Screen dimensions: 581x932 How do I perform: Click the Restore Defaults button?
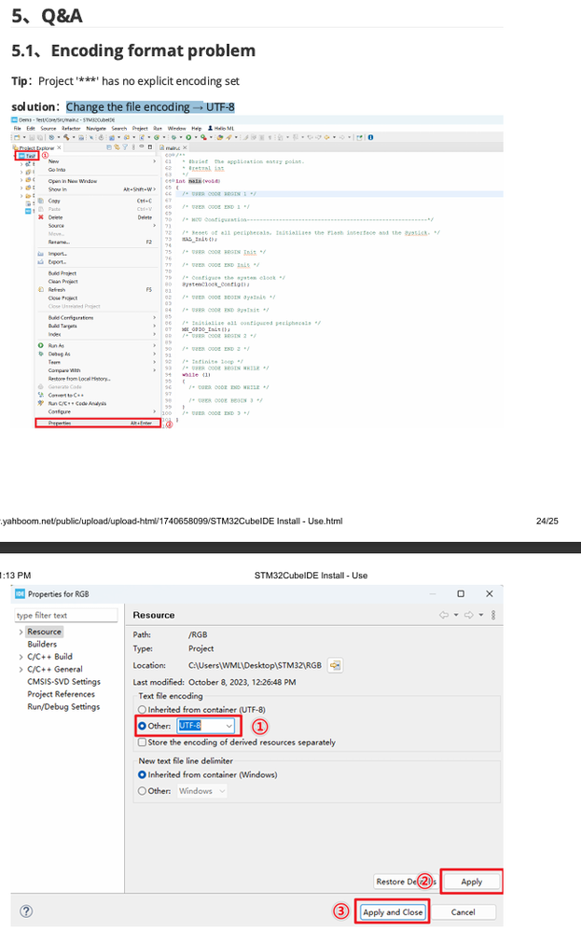[407, 882]
